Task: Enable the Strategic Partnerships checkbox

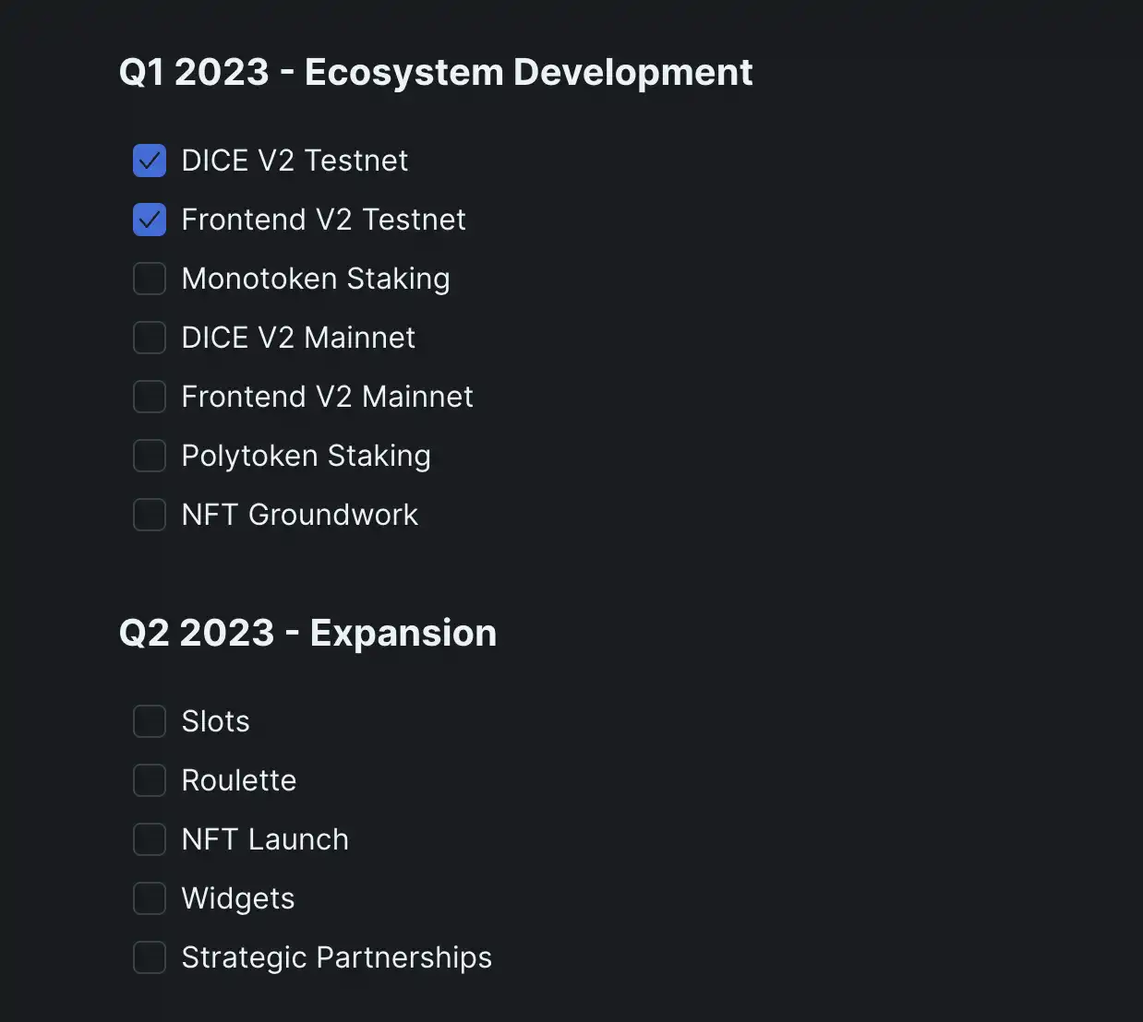Action: 150,957
